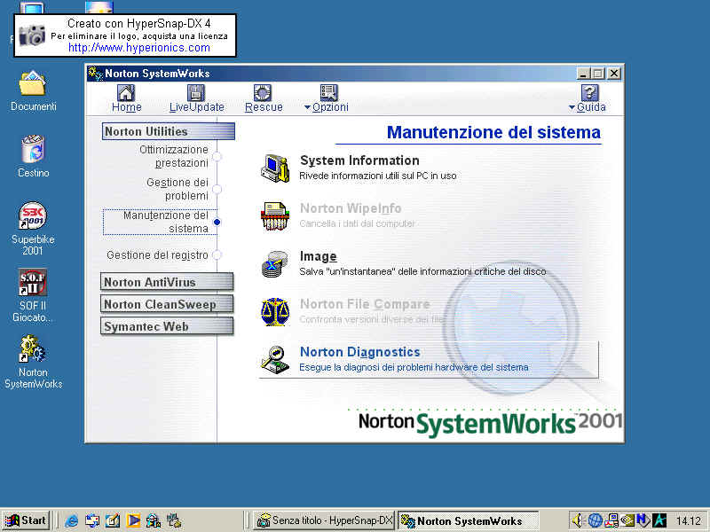Expand the Guida help dropdown
The width and height of the screenshot is (710, 532).
(588, 98)
